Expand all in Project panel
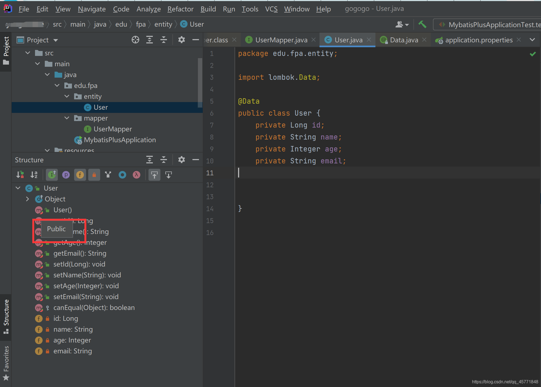Screen dimensions: 541x387 tap(149, 40)
